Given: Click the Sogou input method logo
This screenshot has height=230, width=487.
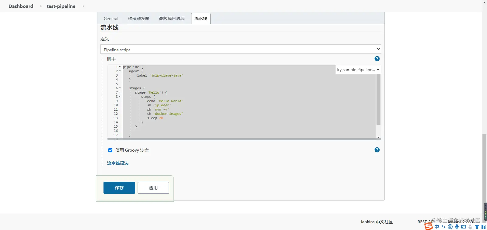Looking at the screenshot, I should [x=429, y=226].
